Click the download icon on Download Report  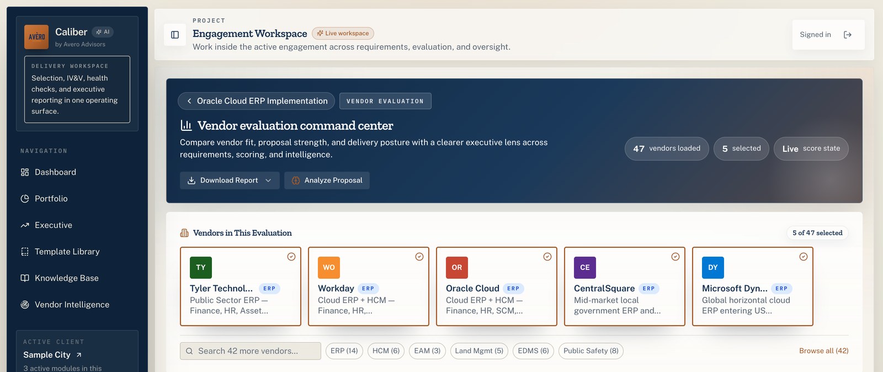[192, 180]
